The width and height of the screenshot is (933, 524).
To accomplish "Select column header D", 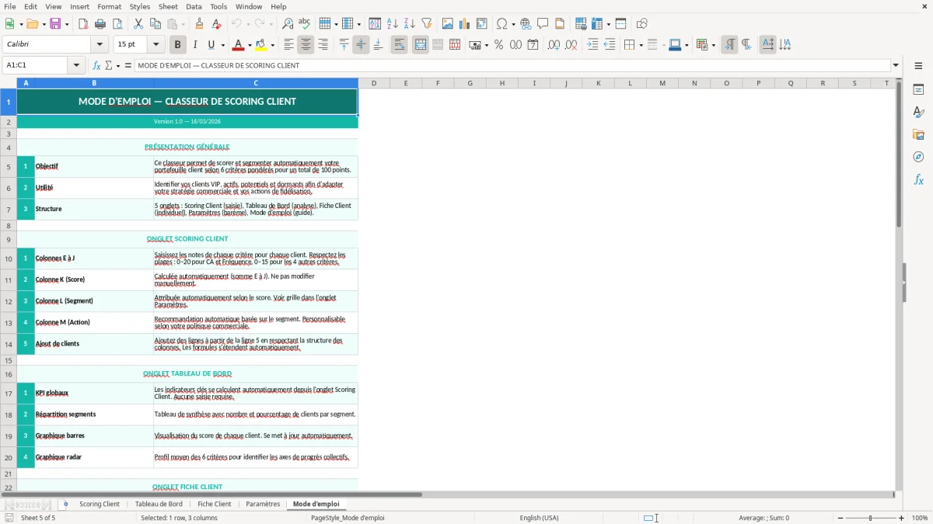I will point(374,83).
